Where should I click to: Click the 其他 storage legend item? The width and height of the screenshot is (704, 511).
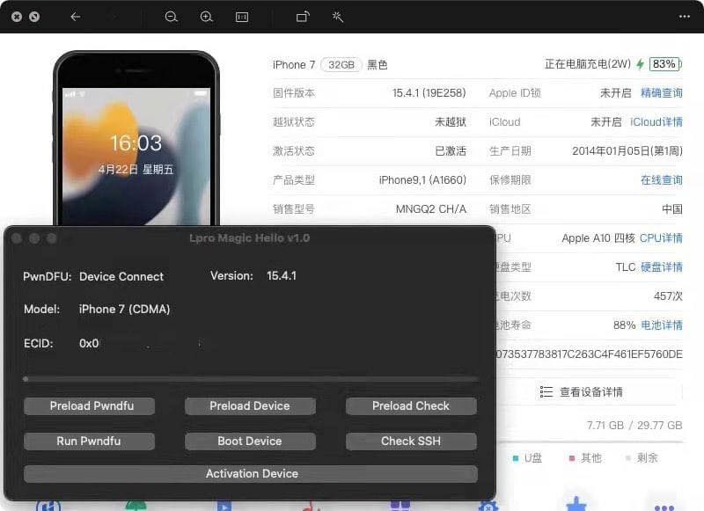click(x=585, y=458)
